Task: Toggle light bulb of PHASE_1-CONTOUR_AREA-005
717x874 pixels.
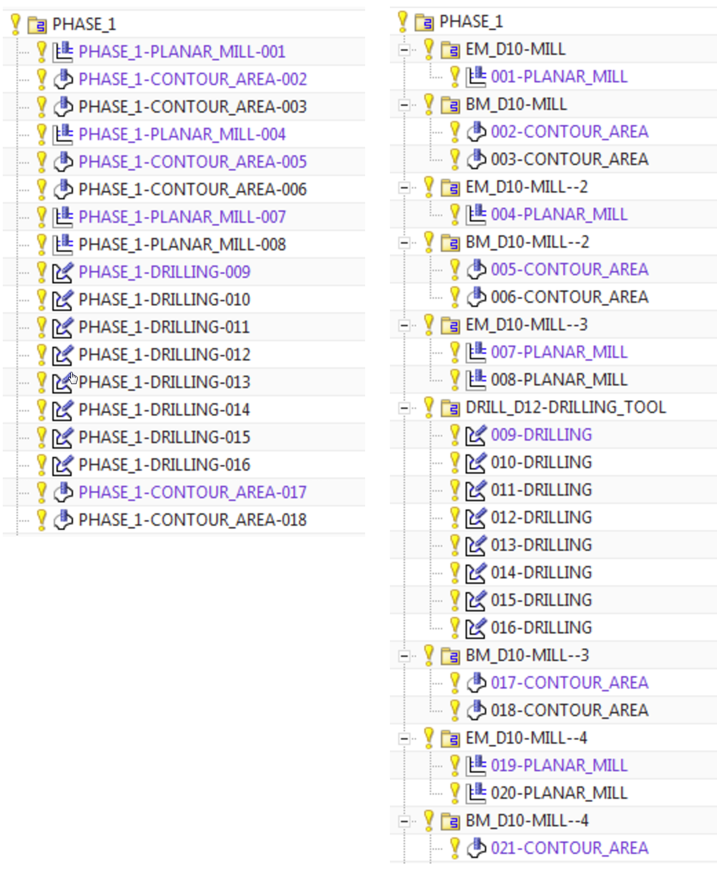Action: (41, 161)
